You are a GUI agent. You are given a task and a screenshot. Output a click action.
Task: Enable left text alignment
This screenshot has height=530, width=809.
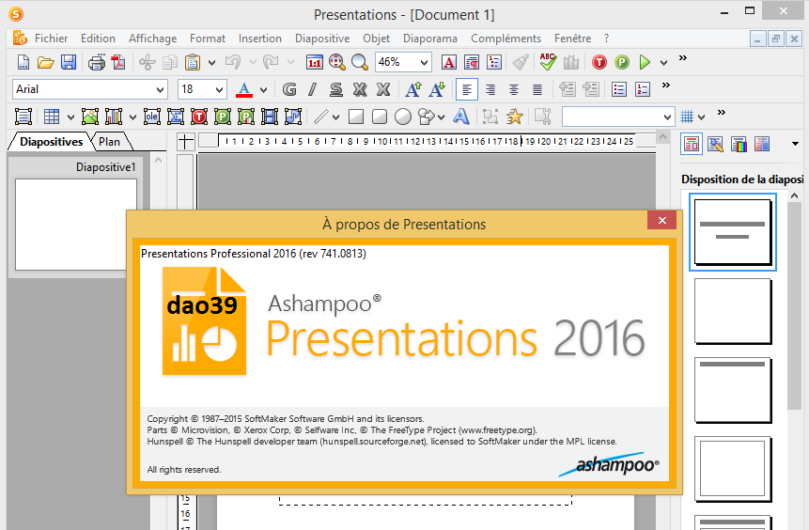click(x=467, y=89)
